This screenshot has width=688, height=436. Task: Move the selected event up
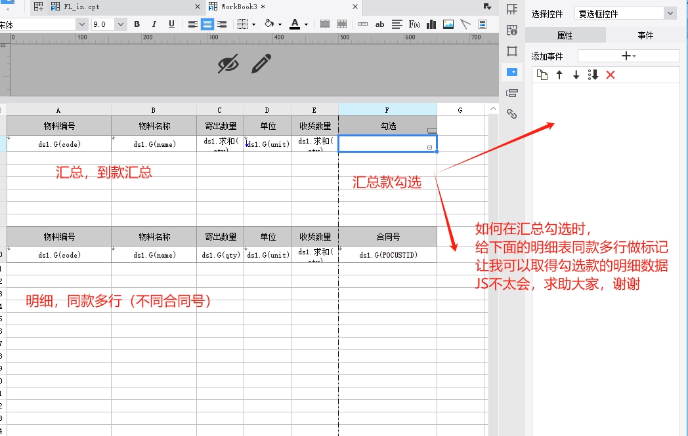tap(559, 75)
